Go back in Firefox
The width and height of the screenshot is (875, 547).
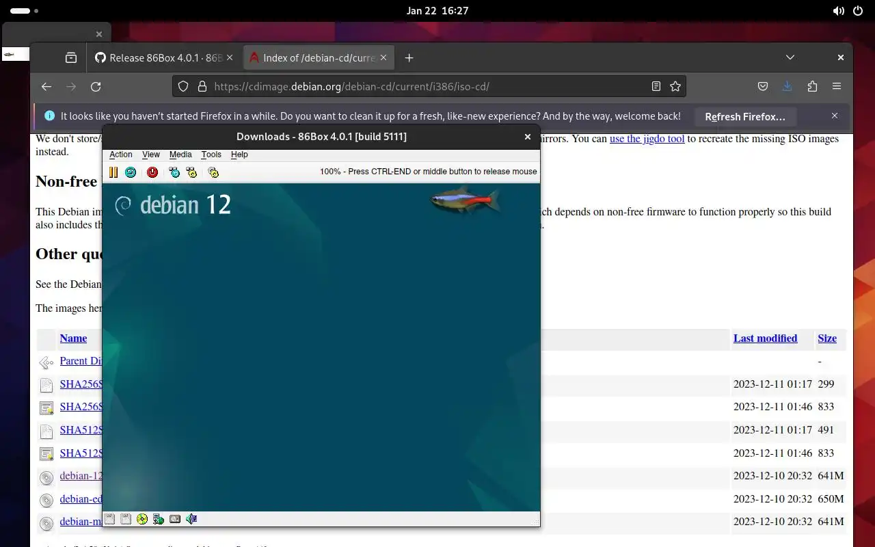46,86
